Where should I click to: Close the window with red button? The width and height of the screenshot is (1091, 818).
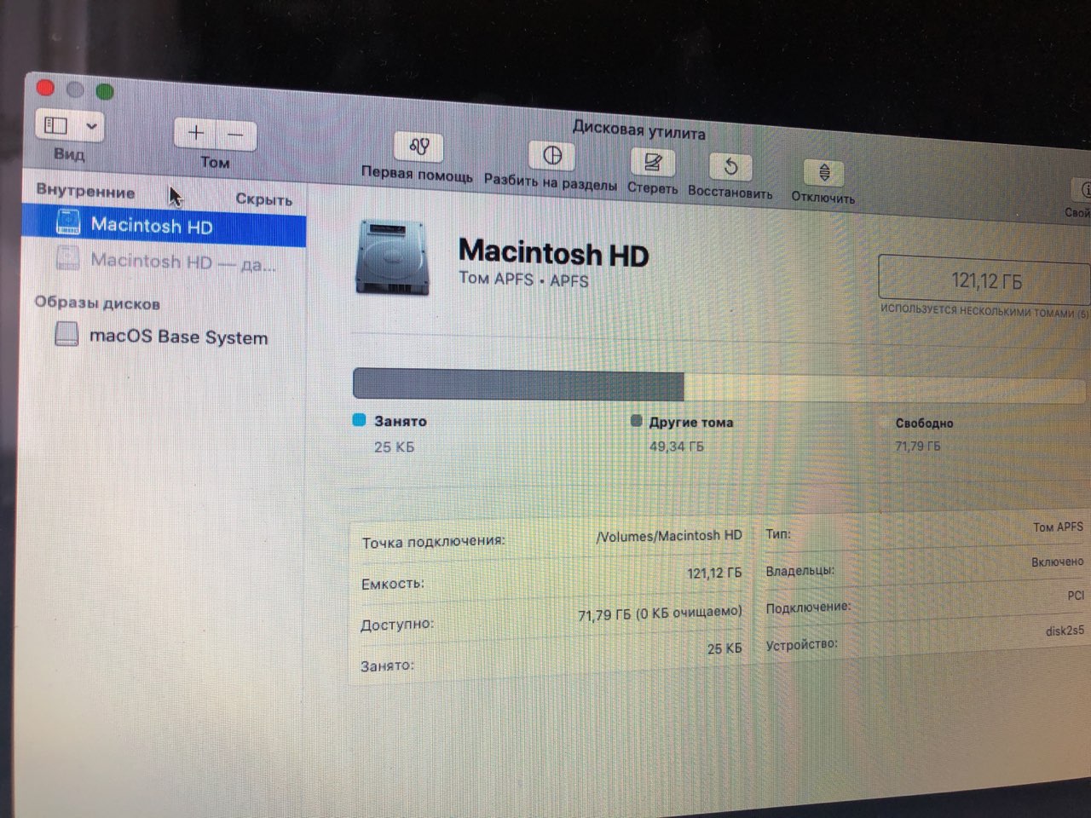[x=45, y=88]
